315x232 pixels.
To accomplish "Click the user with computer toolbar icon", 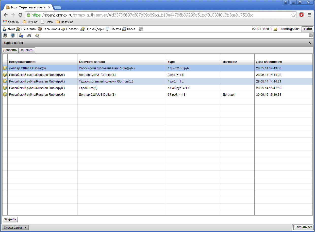I will tap(21, 36).
